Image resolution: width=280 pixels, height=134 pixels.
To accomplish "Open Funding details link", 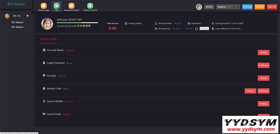I will coord(135,23).
